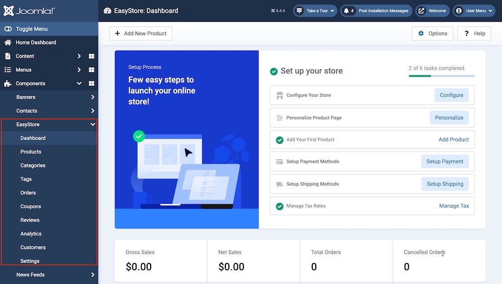Click the User Menu avatar icon
Screen dimensions: 502x284
click(x=459, y=11)
